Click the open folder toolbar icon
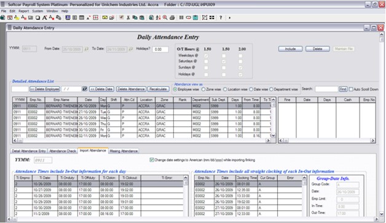Screen dimensions: 386x223 coord(112,17)
